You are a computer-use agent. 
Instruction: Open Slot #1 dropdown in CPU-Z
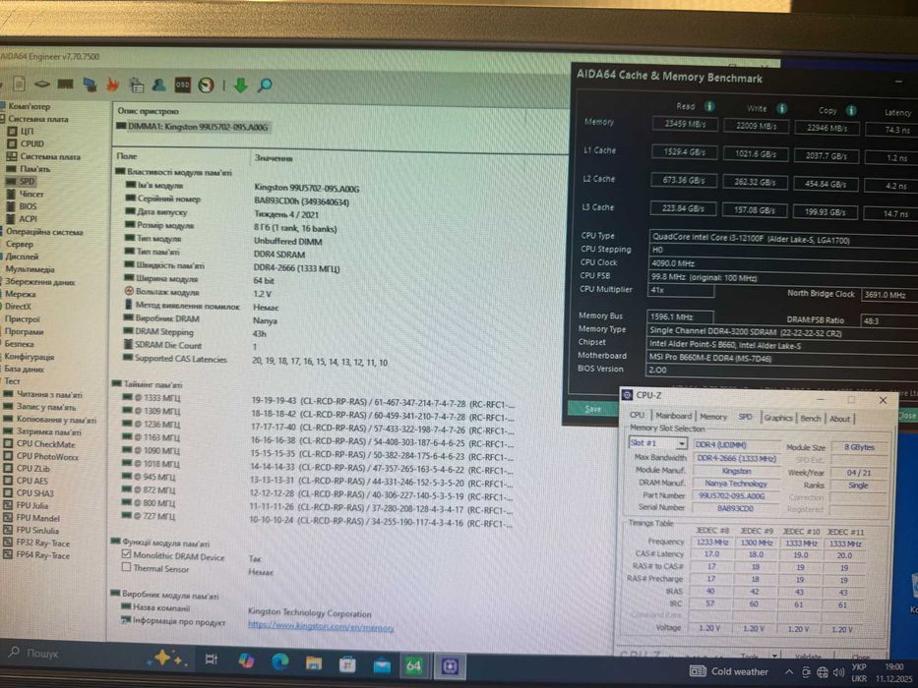pos(657,443)
